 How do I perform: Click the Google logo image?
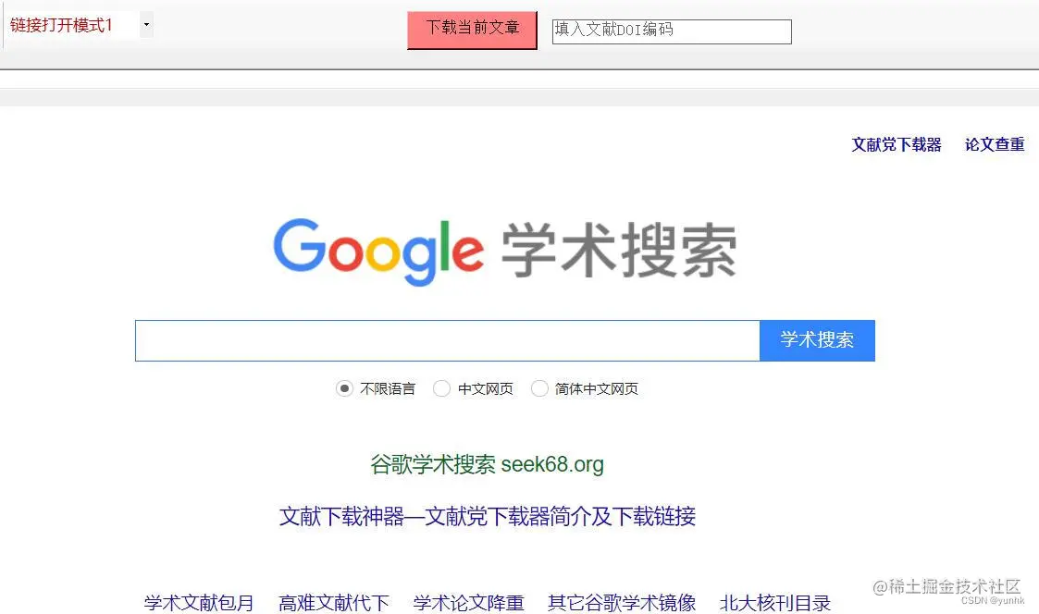point(378,252)
